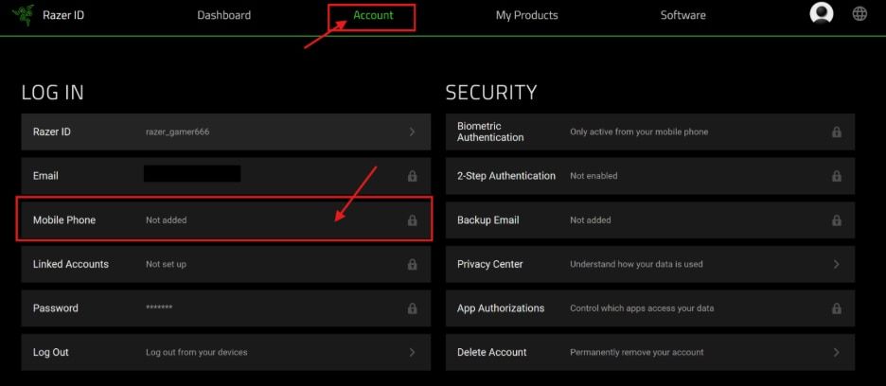
Task: Click the lock icon in Linked Accounts row
Action: tap(412, 264)
